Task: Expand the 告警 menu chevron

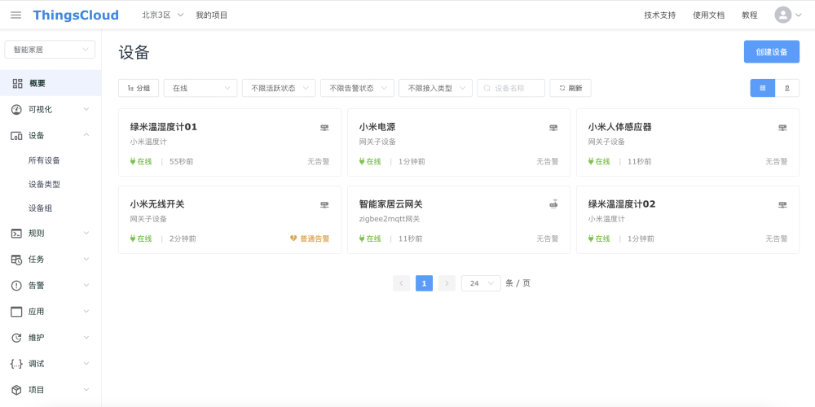Action: (x=86, y=286)
